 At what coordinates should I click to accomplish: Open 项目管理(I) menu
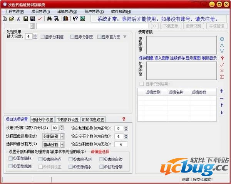click(x=41, y=11)
